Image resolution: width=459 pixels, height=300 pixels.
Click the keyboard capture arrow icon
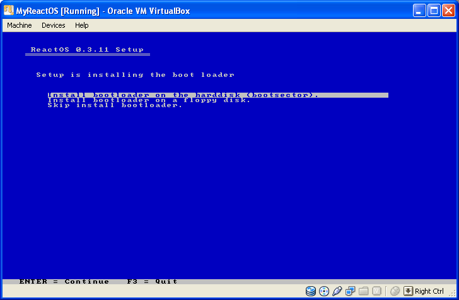[408, 291]
